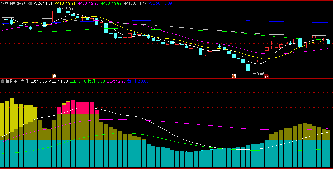The image size is (333, 169).
Task: Click the 17.93 high price annotation
Action: coord(68,9)
